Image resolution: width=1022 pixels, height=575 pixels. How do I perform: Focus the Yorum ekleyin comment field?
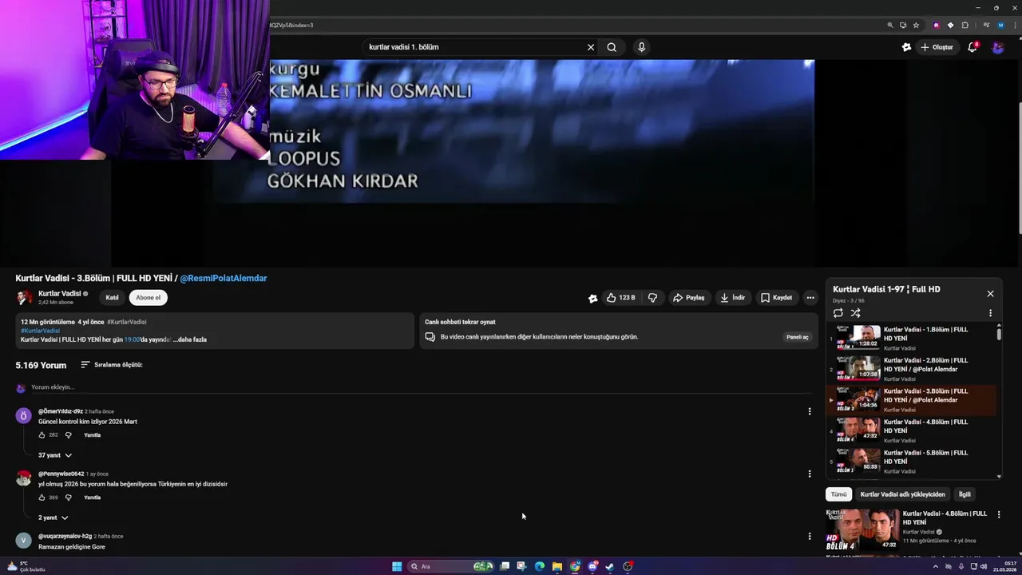(420, 387)
